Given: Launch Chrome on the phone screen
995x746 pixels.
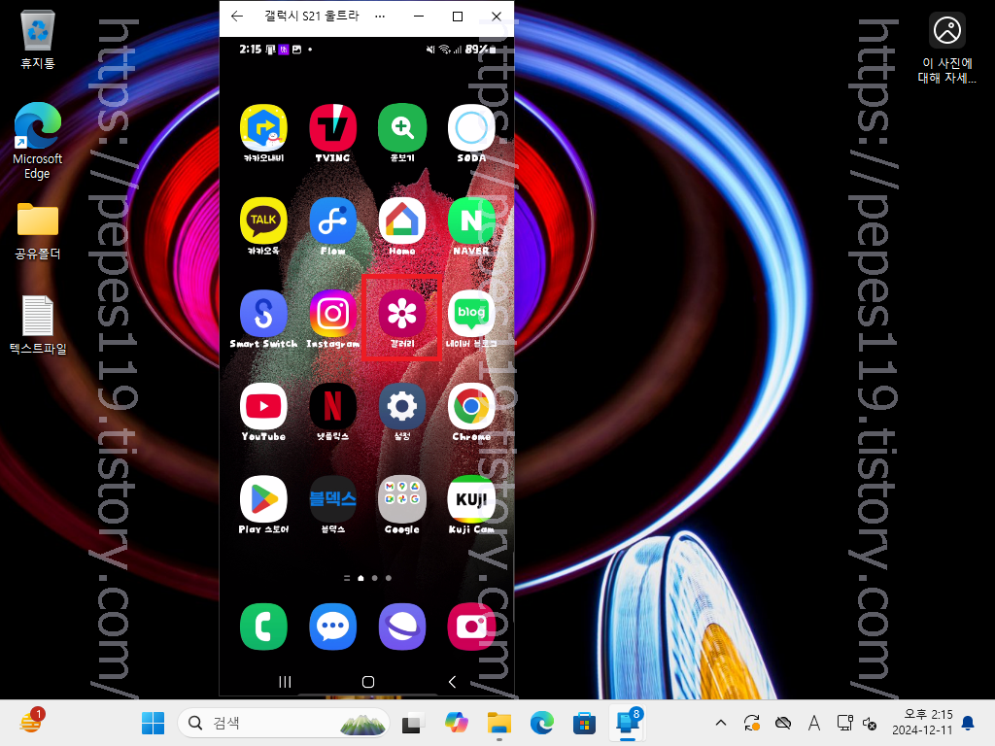Looking at the screenshot, I should 471,406.
